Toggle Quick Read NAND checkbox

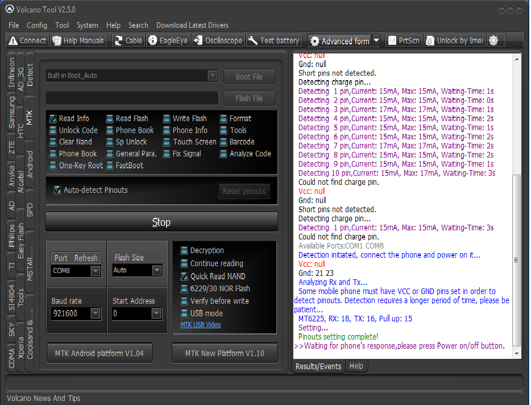184,276
